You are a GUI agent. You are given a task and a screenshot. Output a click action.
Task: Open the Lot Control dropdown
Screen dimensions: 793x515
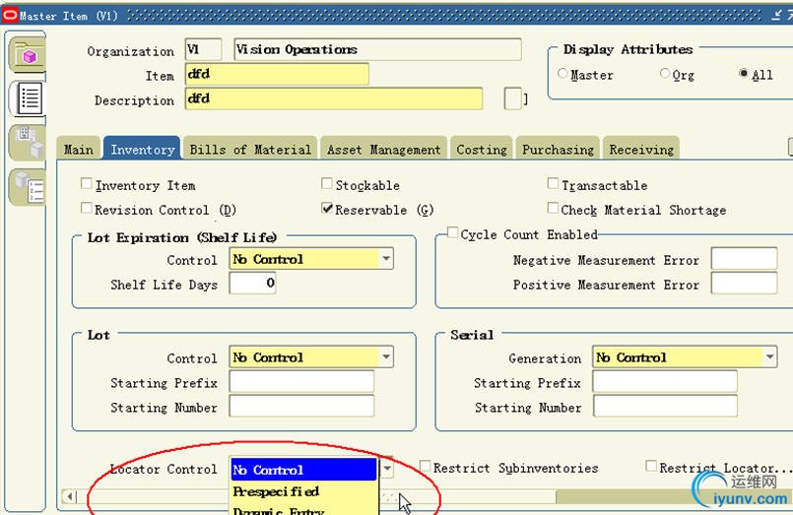pos(386,356)
